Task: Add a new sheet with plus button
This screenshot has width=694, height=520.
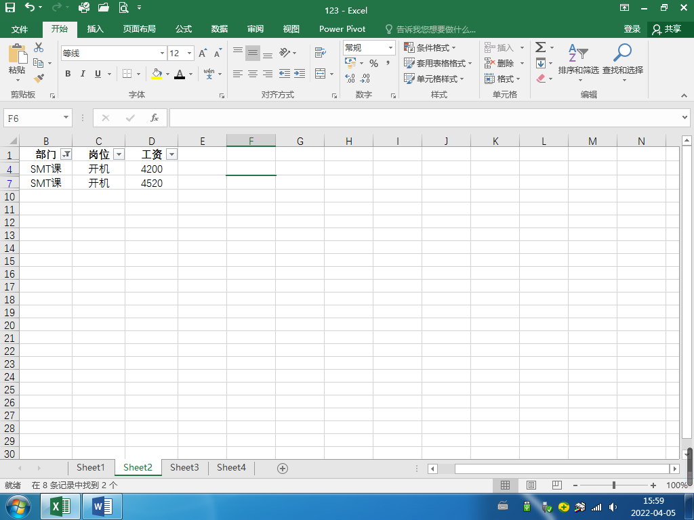Action: 283,469
